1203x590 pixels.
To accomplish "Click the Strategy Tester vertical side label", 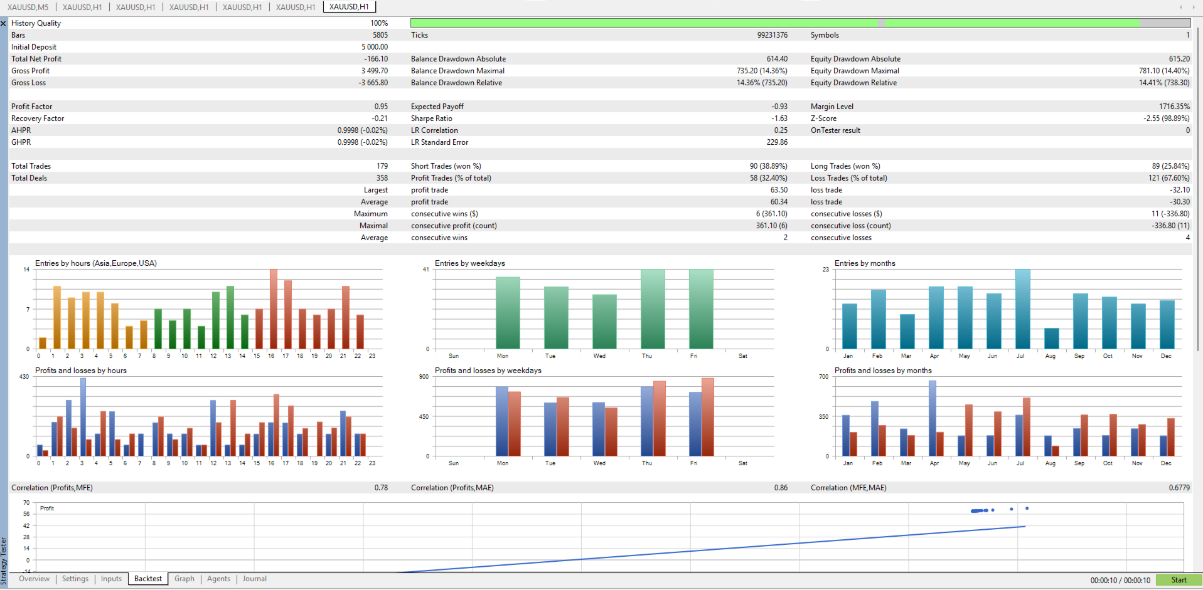I will (4, 561).
